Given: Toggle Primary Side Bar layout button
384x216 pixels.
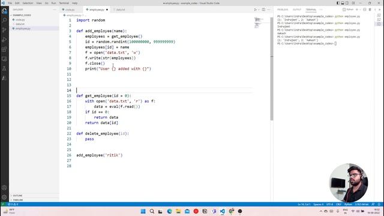Looking at the screenshot, I should (338, 3).
